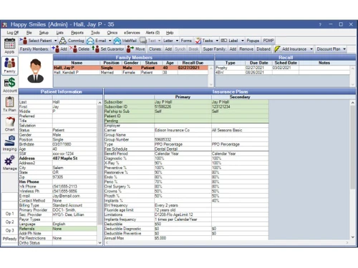
Task: Click the Move family member icon
Action: (130, 49)
